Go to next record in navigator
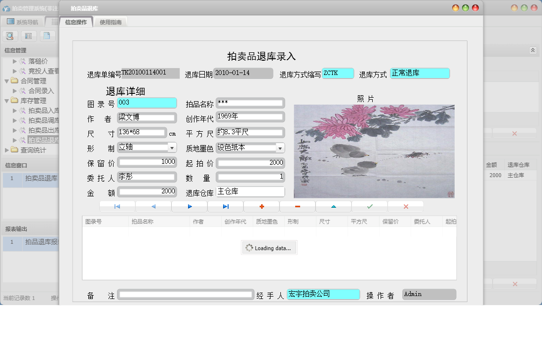Viewport: 542px width, 338px height. pos(190,206)
